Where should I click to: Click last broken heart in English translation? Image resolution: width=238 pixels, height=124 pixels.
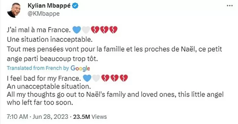124,78
